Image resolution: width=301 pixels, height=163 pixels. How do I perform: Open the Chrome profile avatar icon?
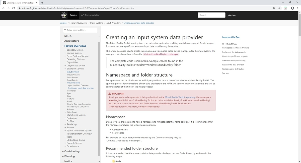(292, 8)
